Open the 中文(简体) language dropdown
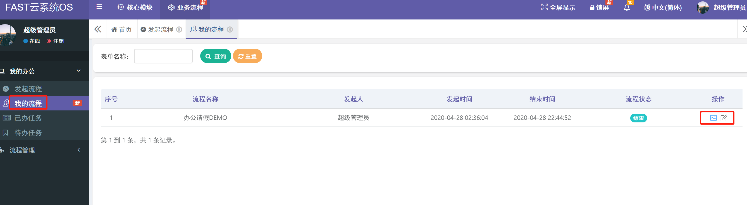747x205 pixels. pos(663,8)
